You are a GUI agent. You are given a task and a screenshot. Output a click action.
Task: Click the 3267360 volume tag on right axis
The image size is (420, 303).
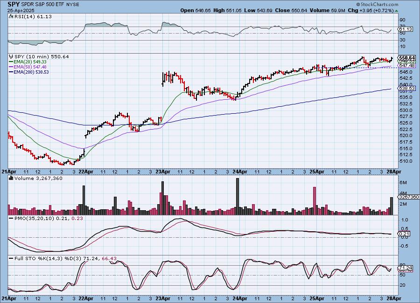pyautogui.click(x=409, y=197)
